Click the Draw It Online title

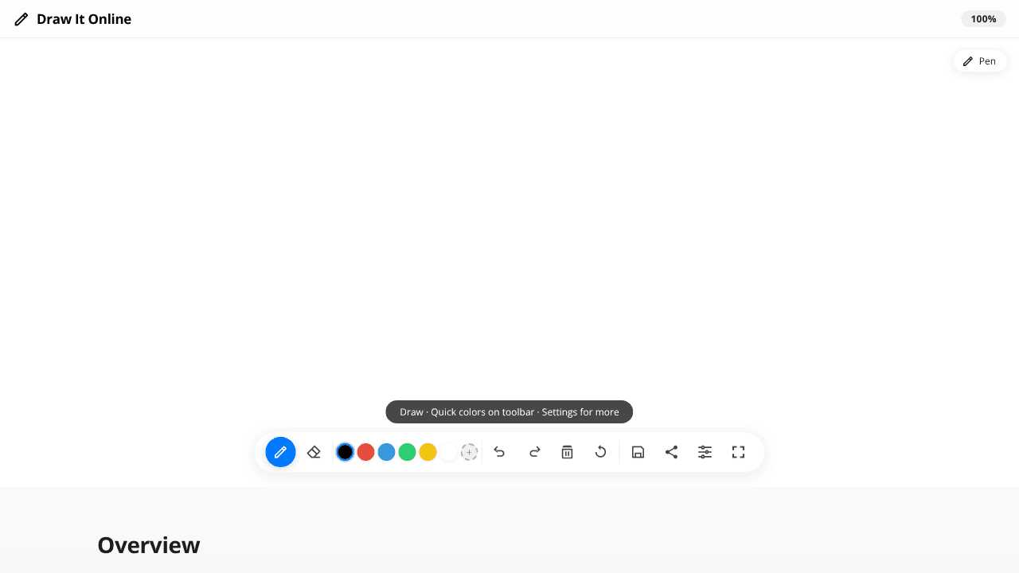point(84,19)
